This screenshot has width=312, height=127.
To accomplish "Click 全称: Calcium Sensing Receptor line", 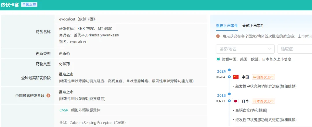I will pyautogui.click(x=93, y=122).
